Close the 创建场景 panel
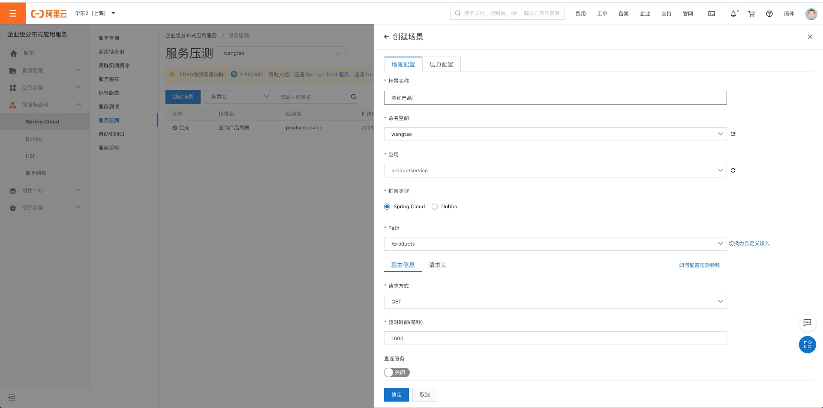Image resolution: width=823 pixels, height=408 pixels. point(810,37)
